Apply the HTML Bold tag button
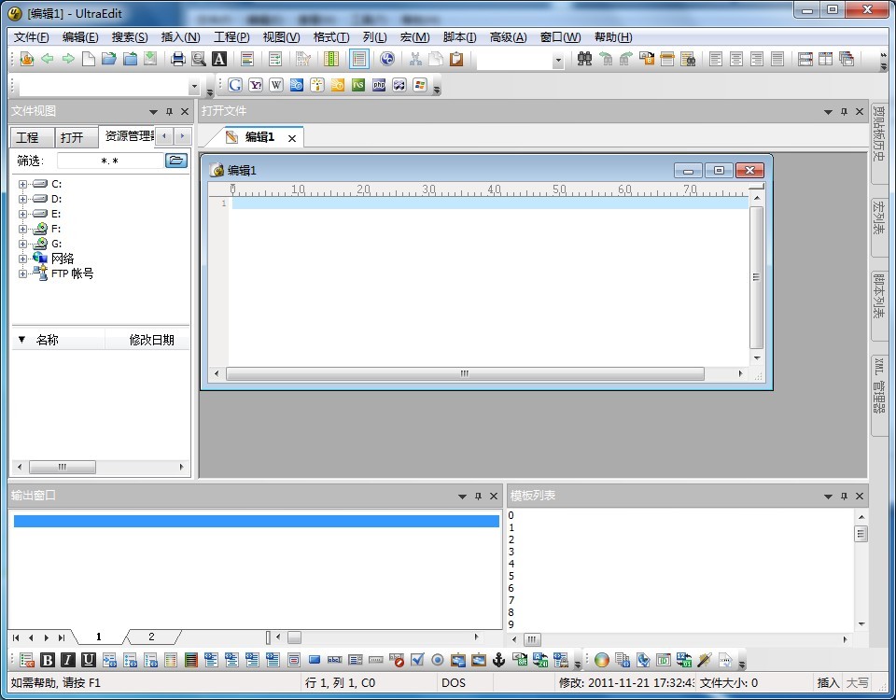The height and width of the screenshot is (700, 896). click(48, 660)
